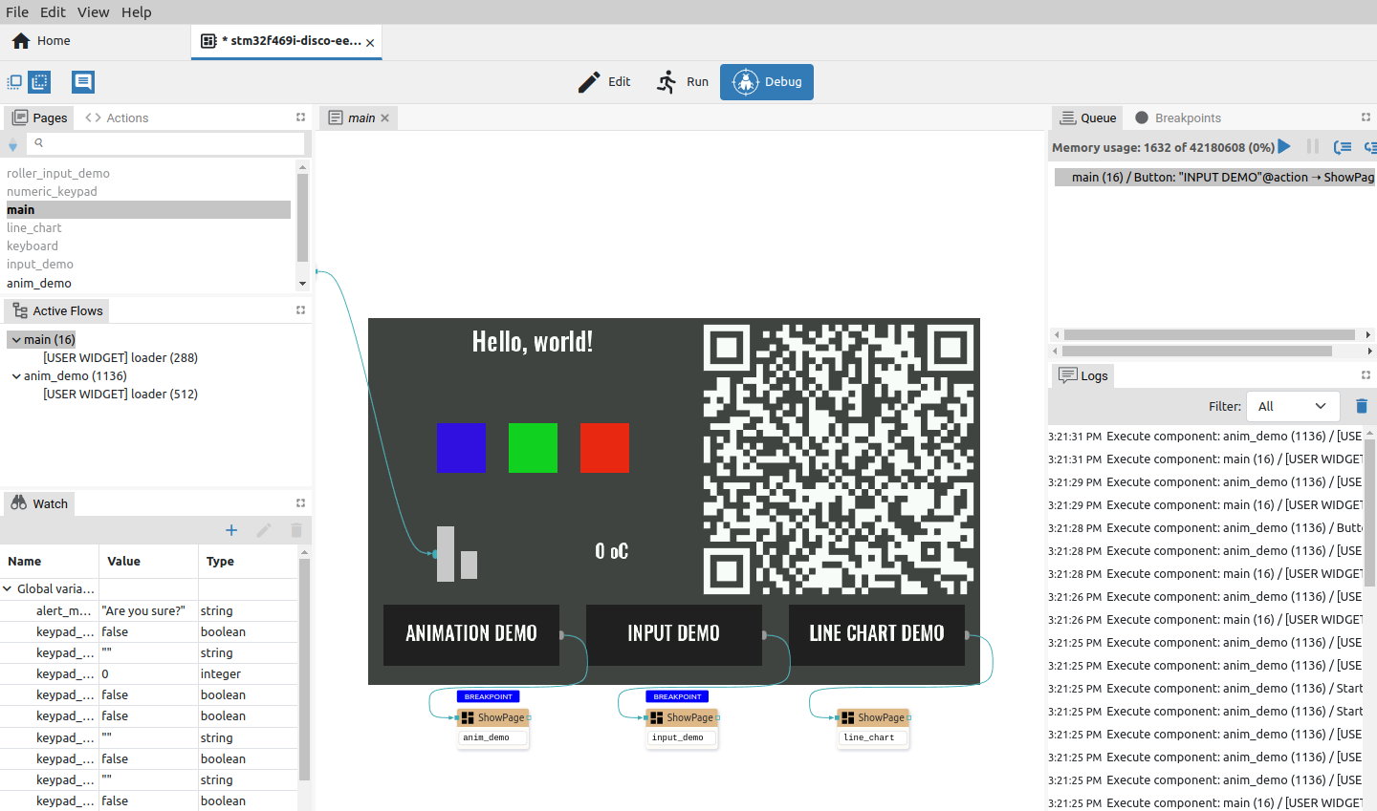This screenshot has width=1377, height=811.
Task: Switch to Run mode
Action: (x=683, y=82)
